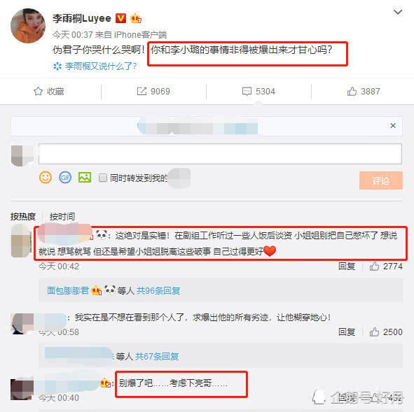Click into the comment text box
Viewport: 414px width, 412px height.
point(220,154)
